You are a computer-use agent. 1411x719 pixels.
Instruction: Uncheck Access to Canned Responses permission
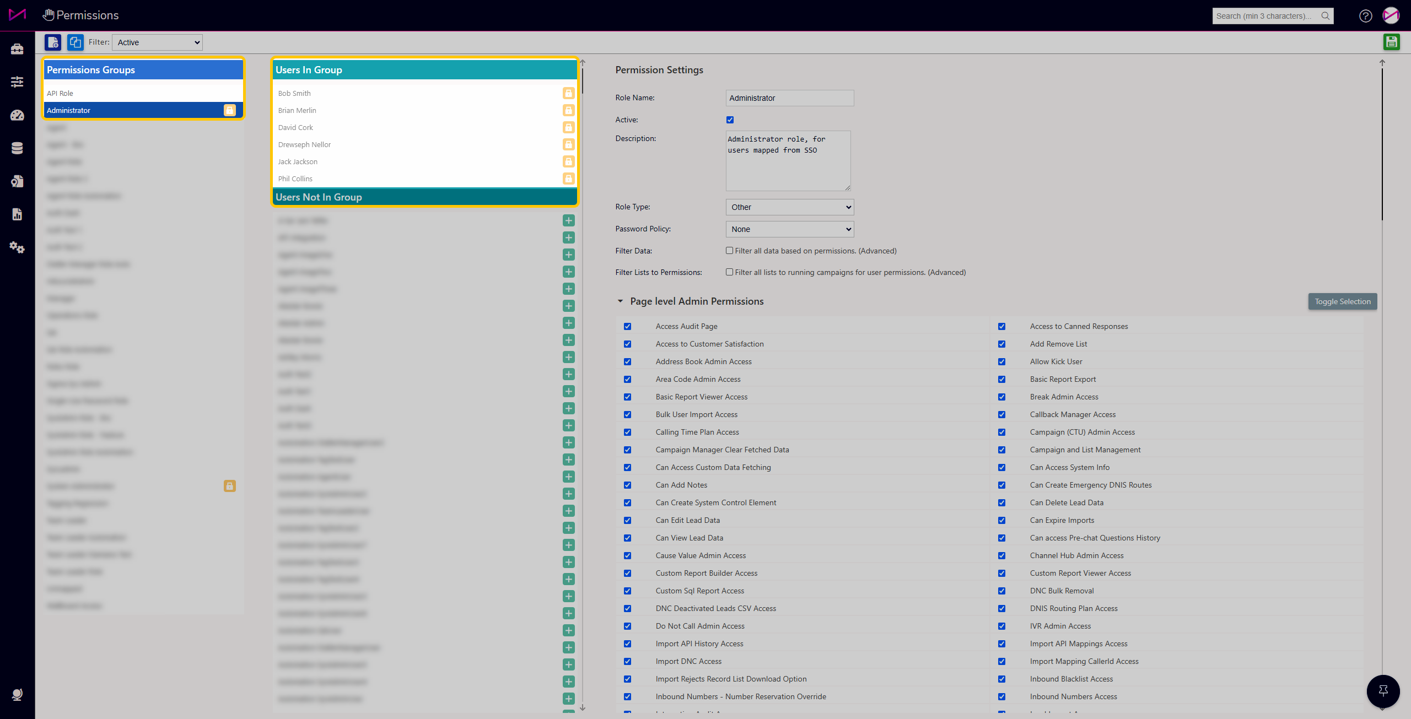(x=1001, y=327)
